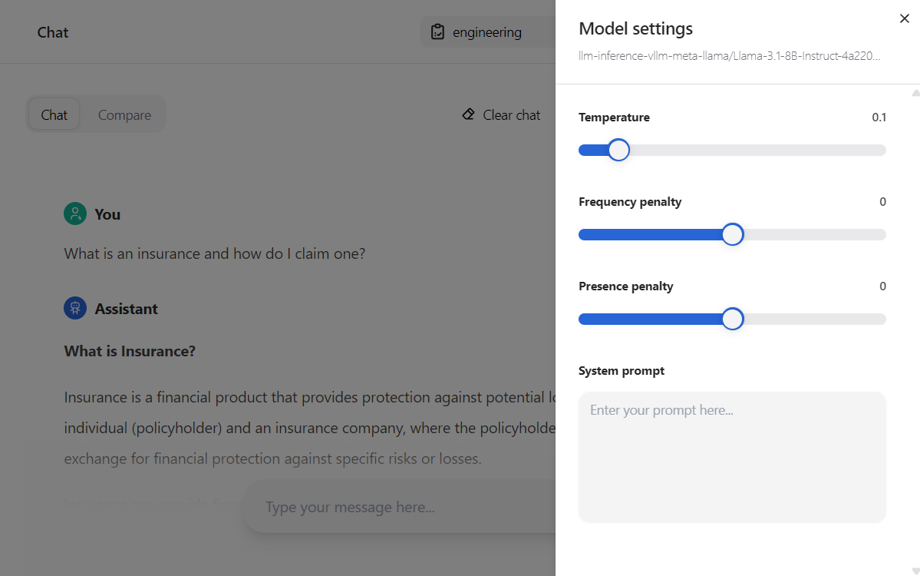920x576 pixels.
Task: Click the Assistant avatar icon
Action: pyautogui.click(x=75, y=308)
